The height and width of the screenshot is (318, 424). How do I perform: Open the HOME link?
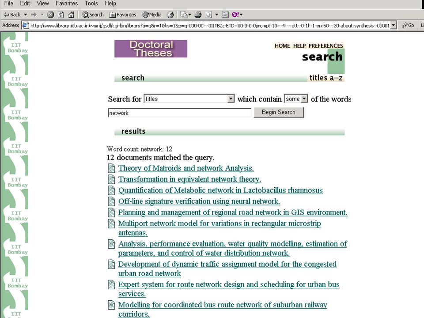point(282,45)
